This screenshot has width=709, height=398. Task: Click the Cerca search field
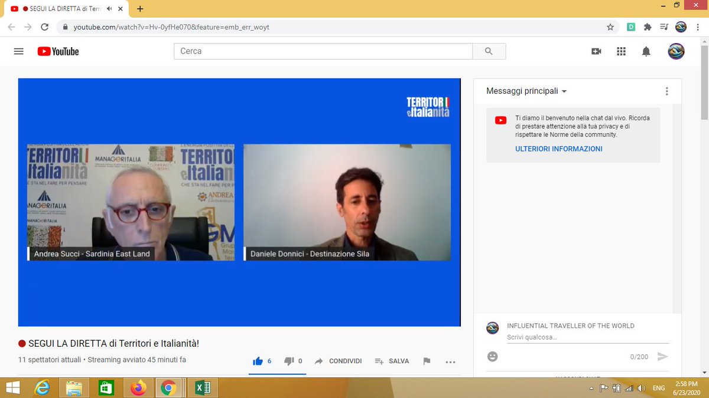pos(323,51)
